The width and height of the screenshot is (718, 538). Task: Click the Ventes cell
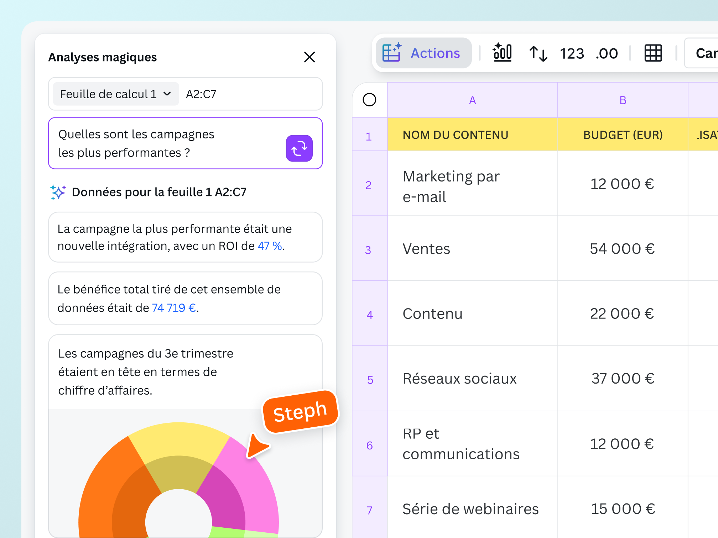472,248
